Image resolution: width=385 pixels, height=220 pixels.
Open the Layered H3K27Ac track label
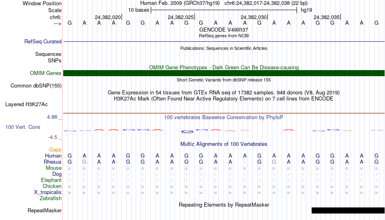(x=26, y=105)
